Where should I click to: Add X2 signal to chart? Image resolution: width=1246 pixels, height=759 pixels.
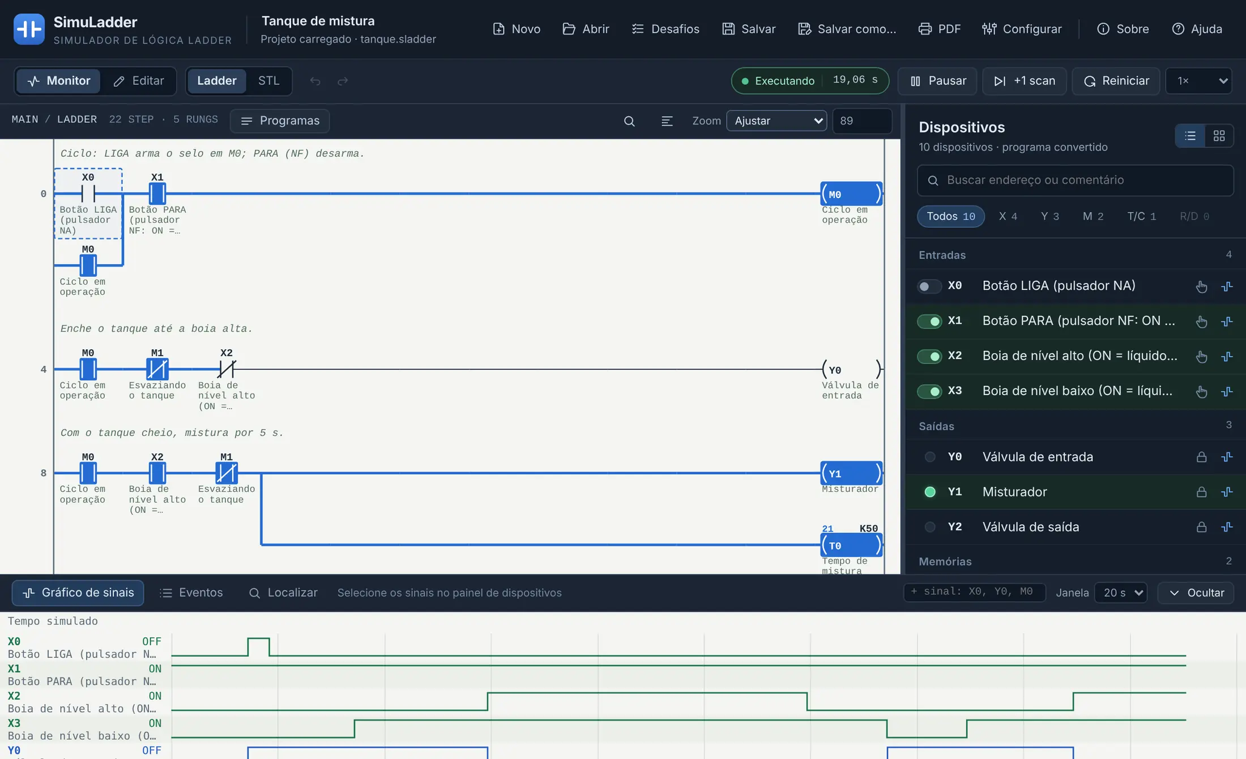pos(1227,357)
